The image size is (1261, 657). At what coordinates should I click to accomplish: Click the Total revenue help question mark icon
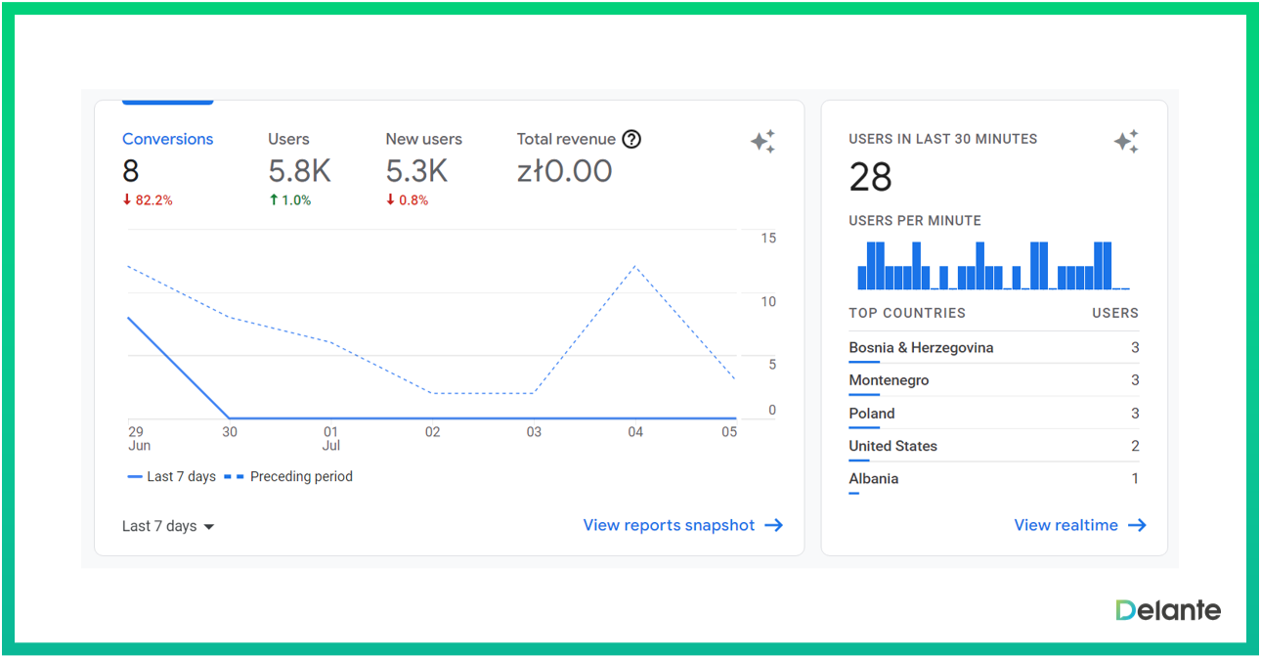pyautogui.click(x=631, y=139)
